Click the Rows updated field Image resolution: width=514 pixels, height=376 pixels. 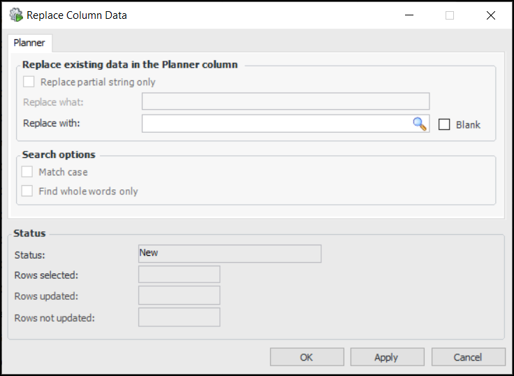tap(179, 296)
